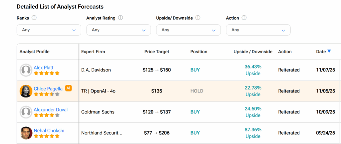Screen dimensions: 341x144
Task: Click the info icon next to Ranks
Action: [34, 18]
